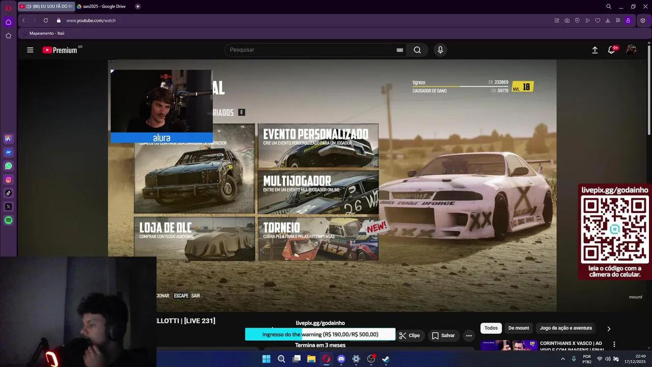Screen dimensions: 652x367
Task: Show hidden system tray icons chevron
Action: click(x=563, y=359)
